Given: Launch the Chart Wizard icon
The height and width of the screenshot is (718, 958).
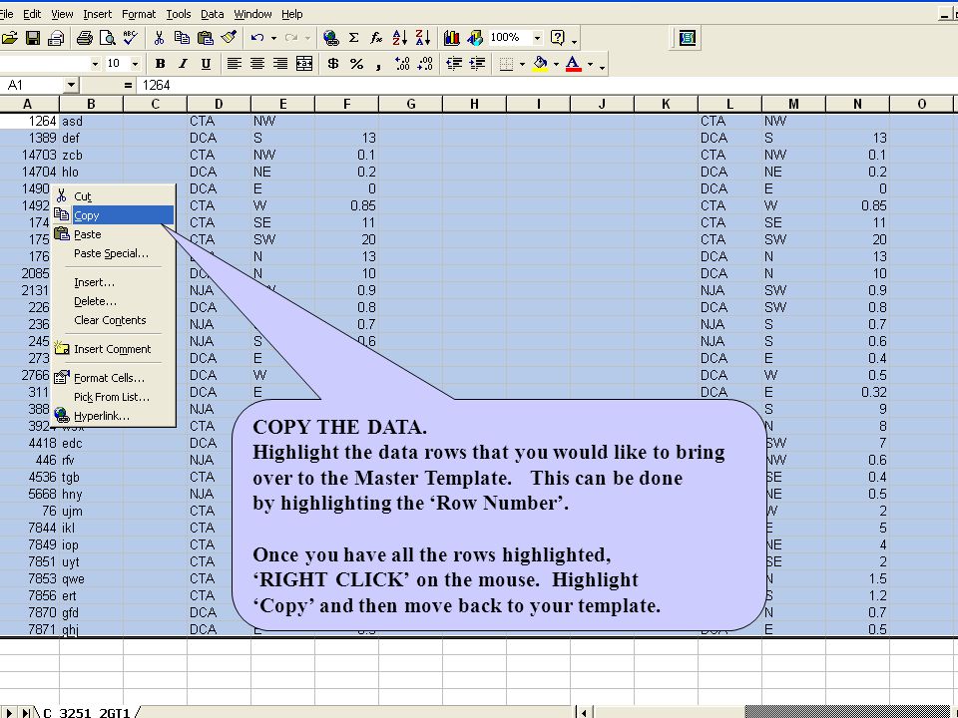Looking at the screenshot, I should [451, 38].
